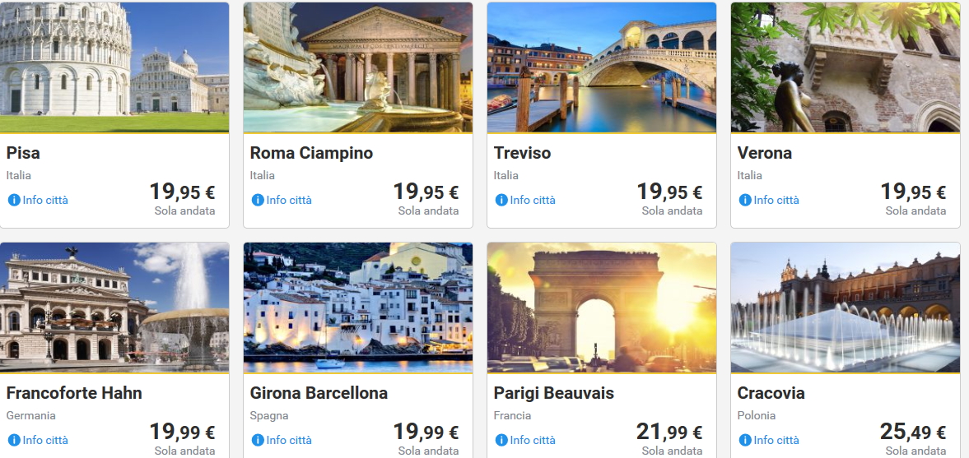Click the info icon on the Cracovia card
969x458 pixels.
tap(745, 440)
